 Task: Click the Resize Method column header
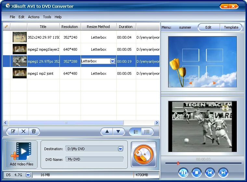click(x=98, y=27)
